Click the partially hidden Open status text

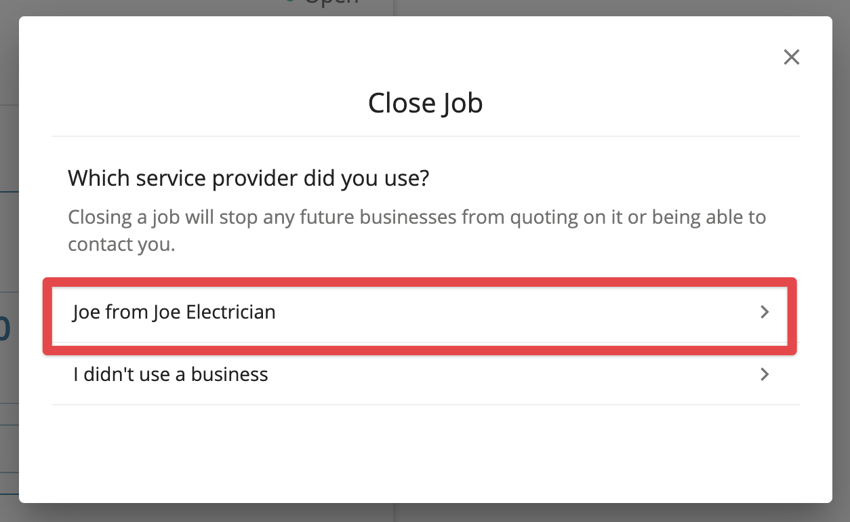331,3
